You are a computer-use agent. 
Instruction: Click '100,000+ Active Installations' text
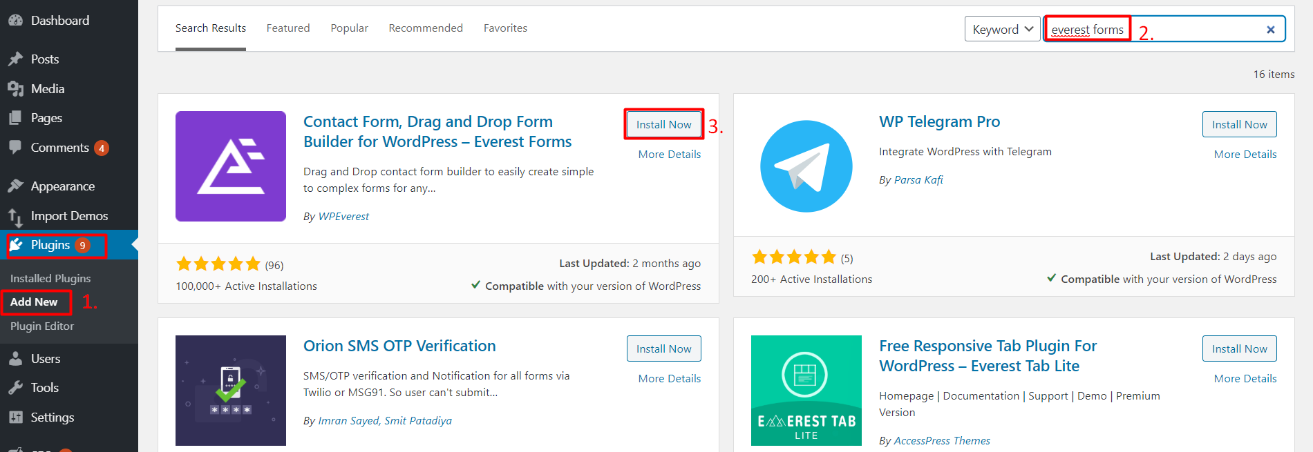(x=246, y=286)
